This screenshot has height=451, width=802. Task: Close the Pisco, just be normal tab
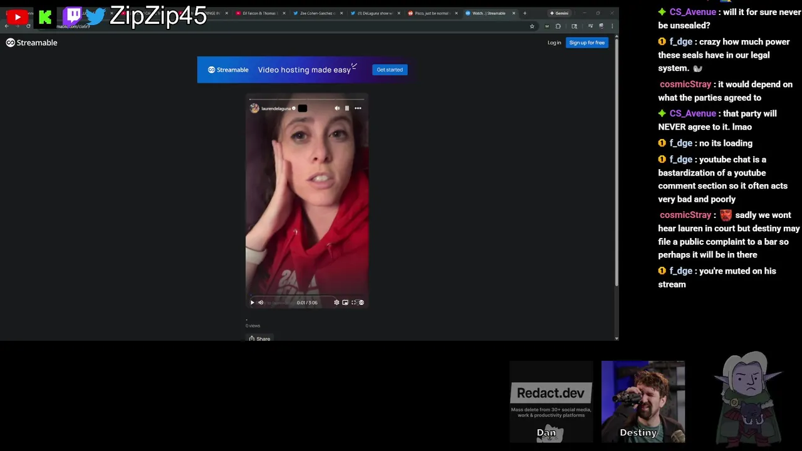click(x=456, y=13)
